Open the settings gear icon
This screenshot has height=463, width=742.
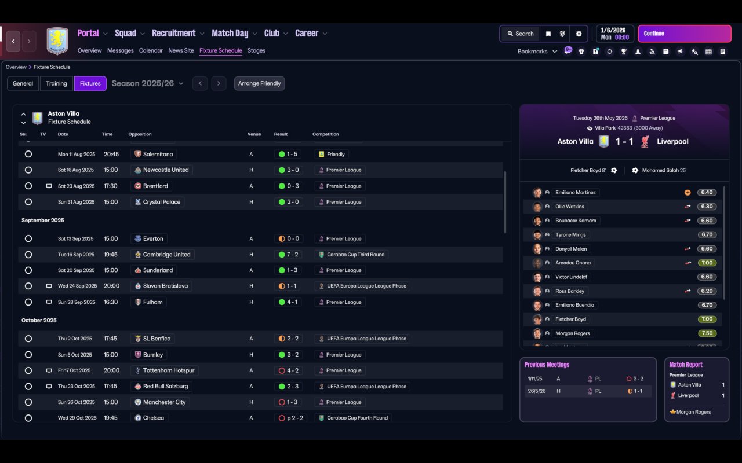click(579, 34)
